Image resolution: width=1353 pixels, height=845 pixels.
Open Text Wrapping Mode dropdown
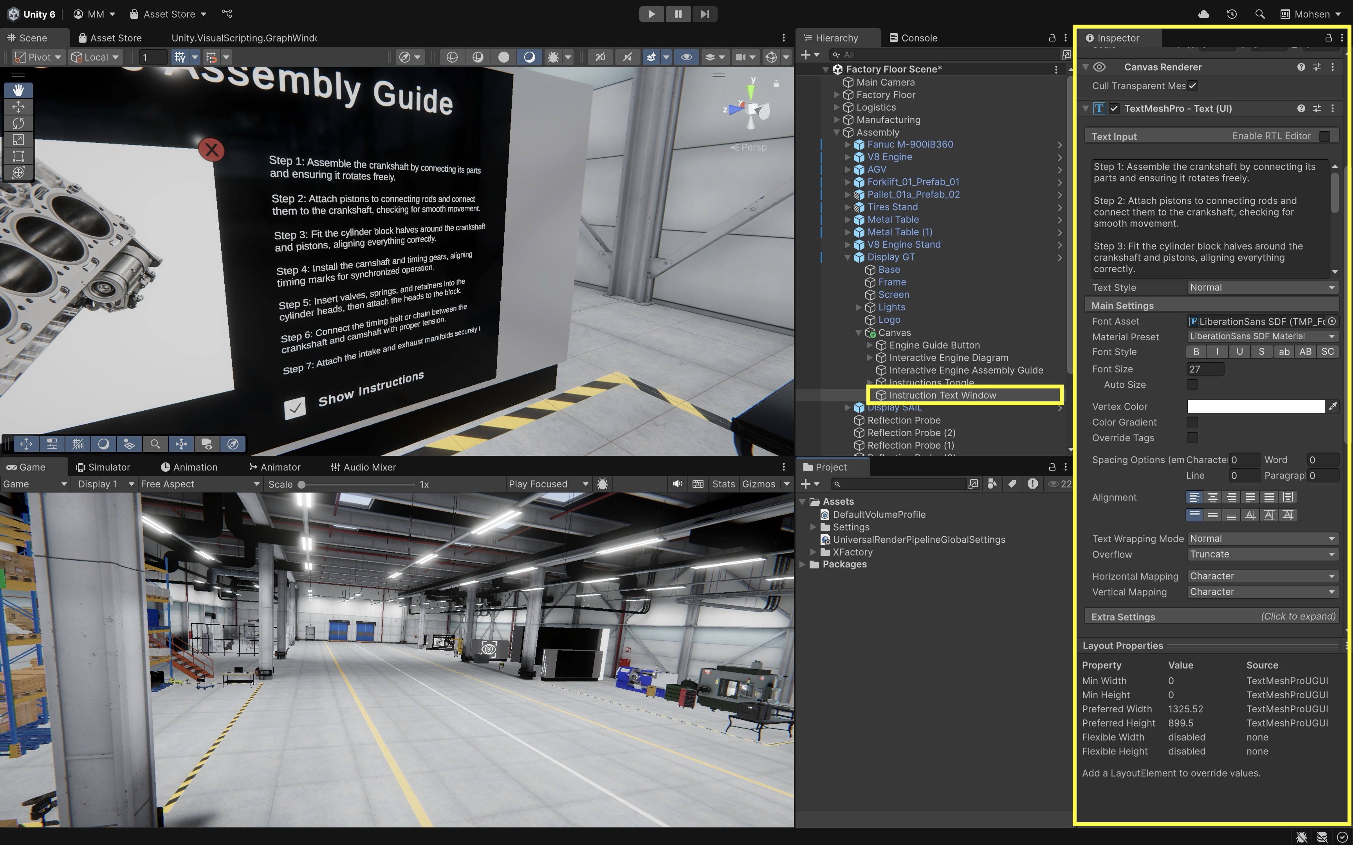(x=1263, y=539)
